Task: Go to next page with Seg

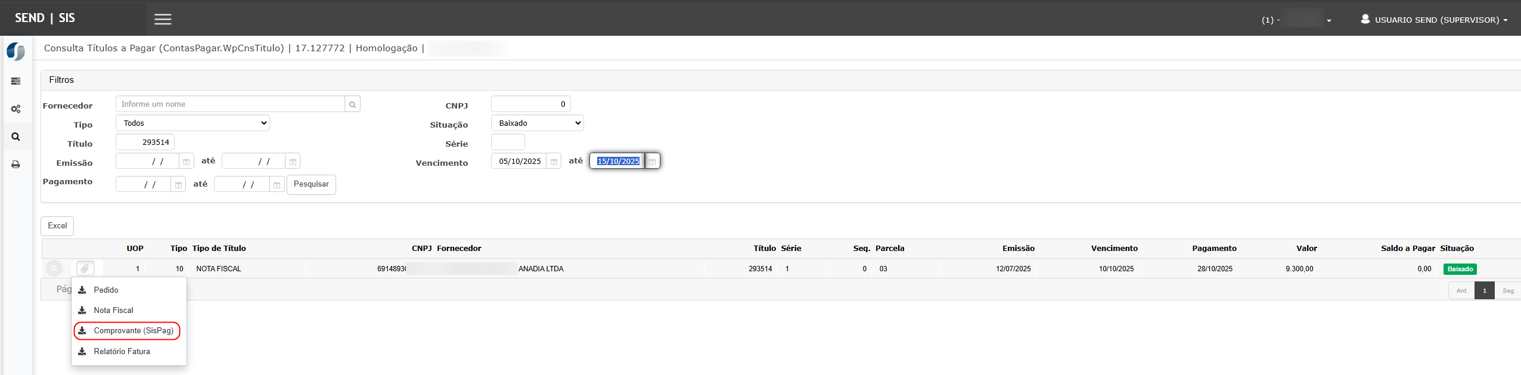Action: click(x=1508, y=290)
